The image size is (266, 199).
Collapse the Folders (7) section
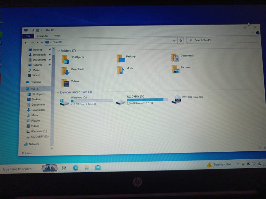[x=59, y=51]
